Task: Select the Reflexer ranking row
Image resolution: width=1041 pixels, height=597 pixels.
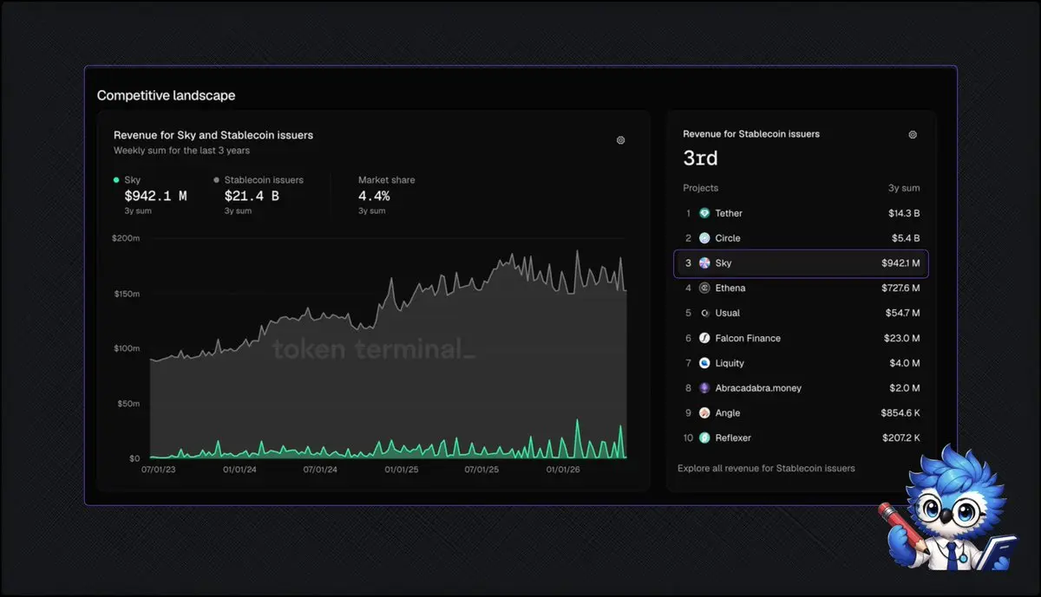Action: (802, 438)
